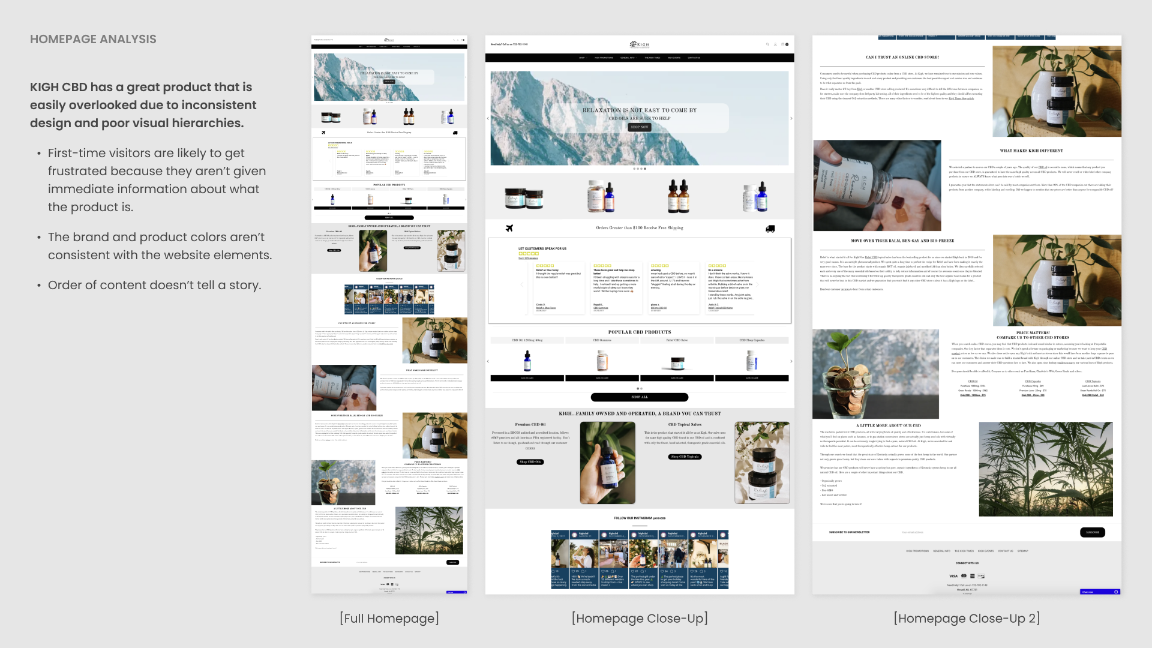Add CBD Gummies to cart
Viewport: 1152px width, 648px height.
tap(602, 379)
